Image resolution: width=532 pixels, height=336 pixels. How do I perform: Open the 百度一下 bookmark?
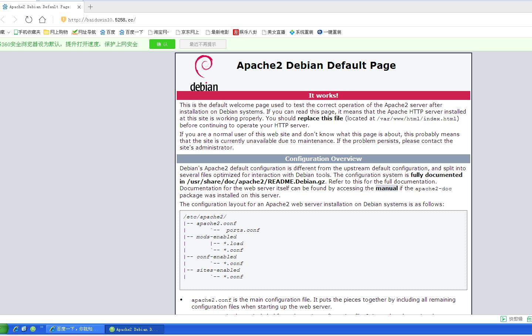131,32
